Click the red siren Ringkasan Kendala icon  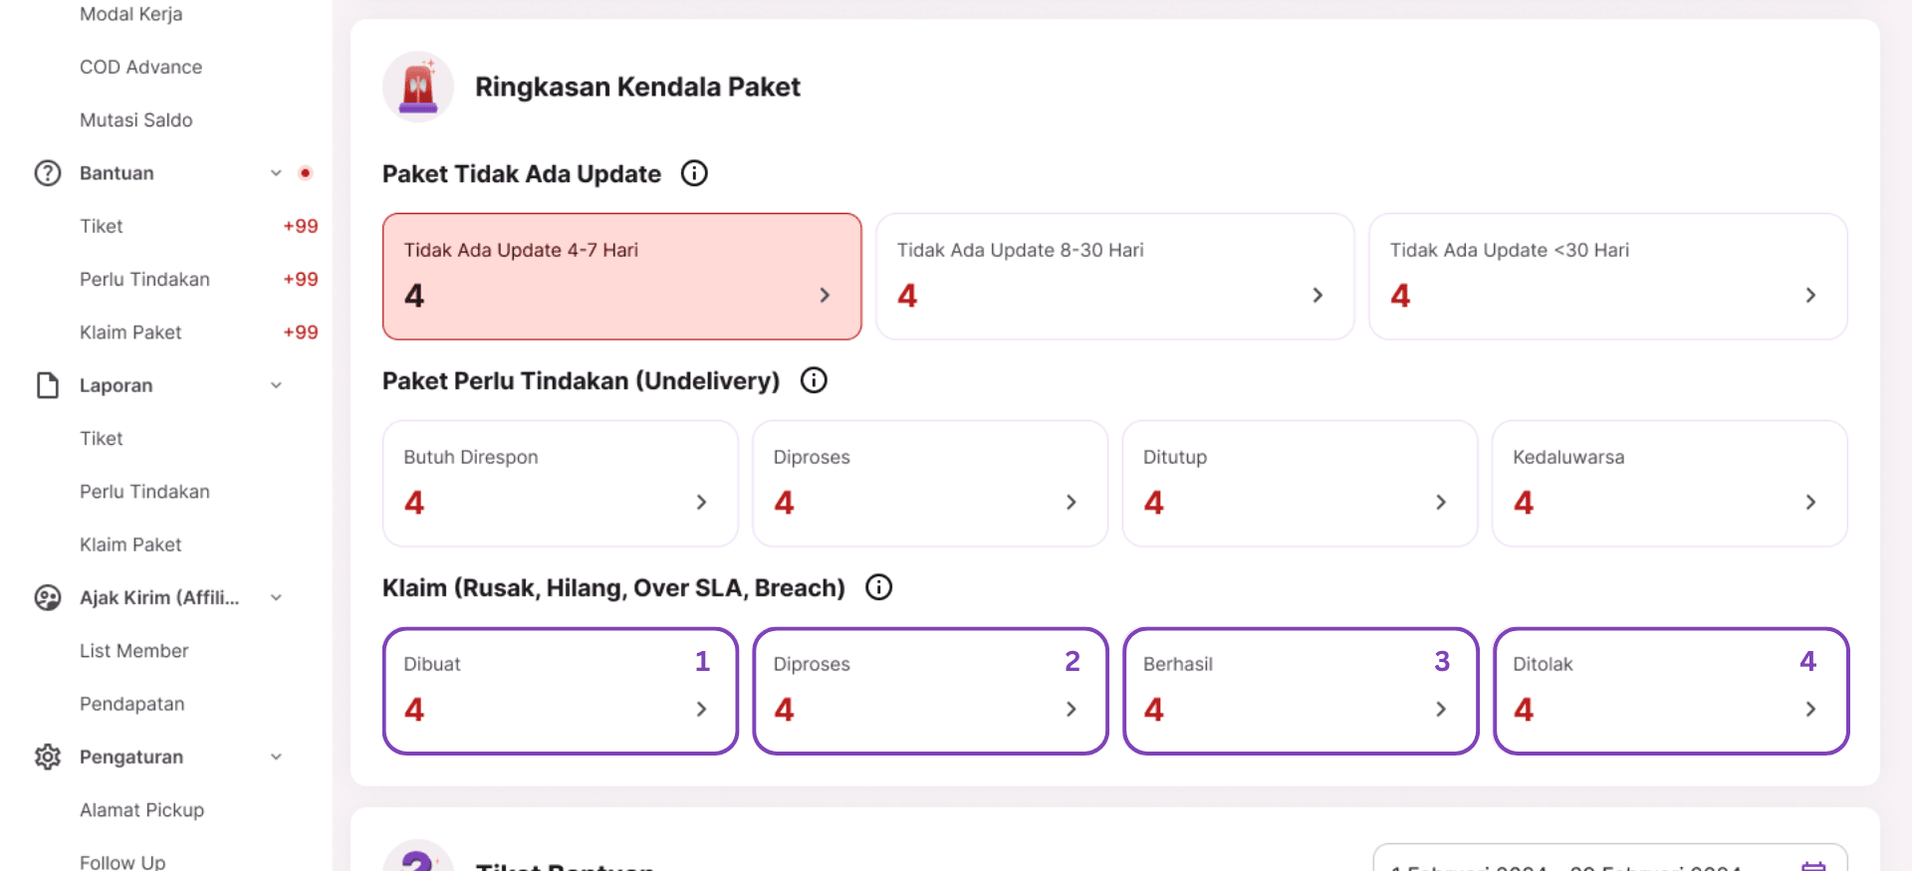point(418,87)
